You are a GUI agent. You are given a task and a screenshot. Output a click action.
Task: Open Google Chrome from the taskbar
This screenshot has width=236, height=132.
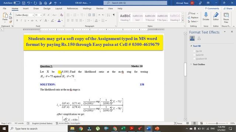pos(81,129)
